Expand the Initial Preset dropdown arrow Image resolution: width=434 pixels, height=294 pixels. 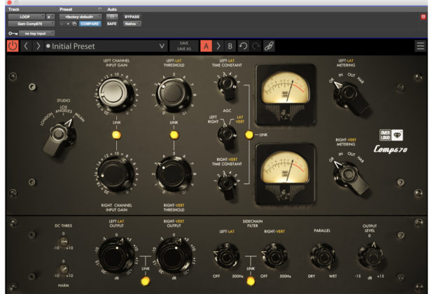162,47
